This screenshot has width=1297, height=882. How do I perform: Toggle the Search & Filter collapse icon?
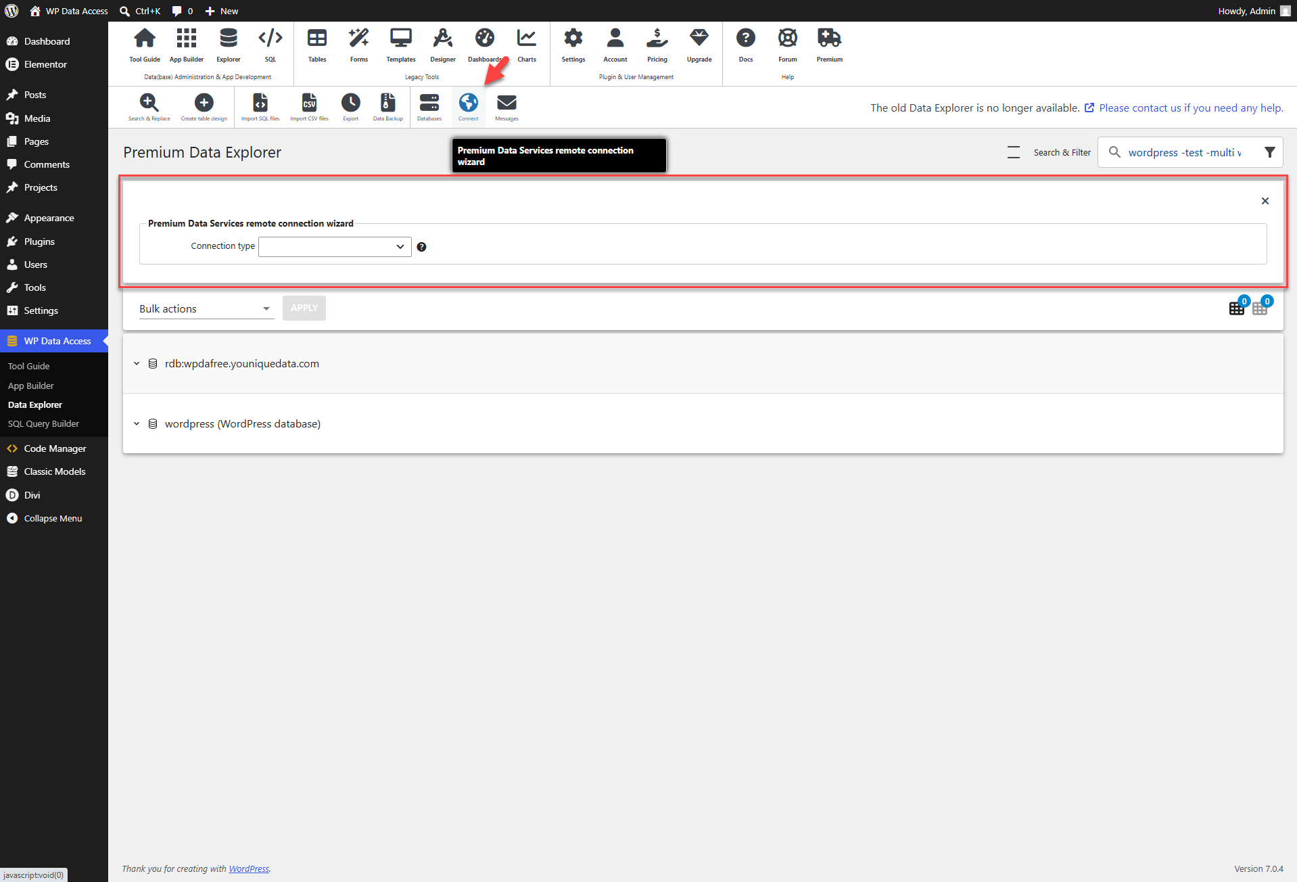tap(1014, 152)
